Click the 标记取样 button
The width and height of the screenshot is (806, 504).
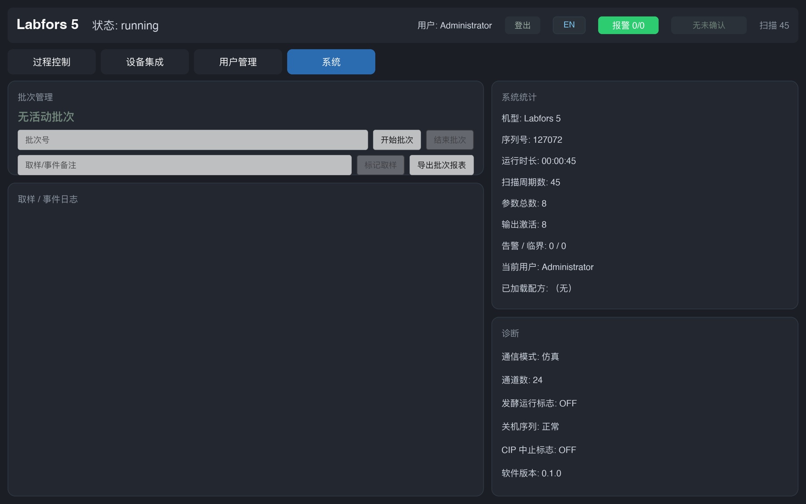[381, 165]
